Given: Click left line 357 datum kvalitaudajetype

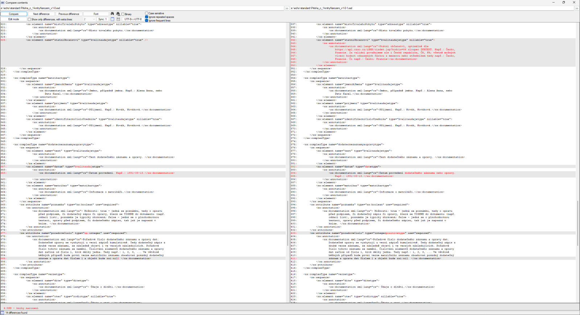Looking at the screenshot, I should click(65, 167).
